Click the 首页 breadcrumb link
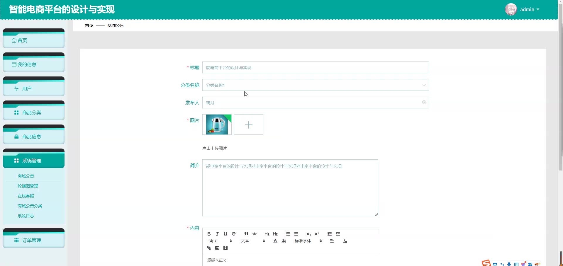563x266 pixels. 89,25
